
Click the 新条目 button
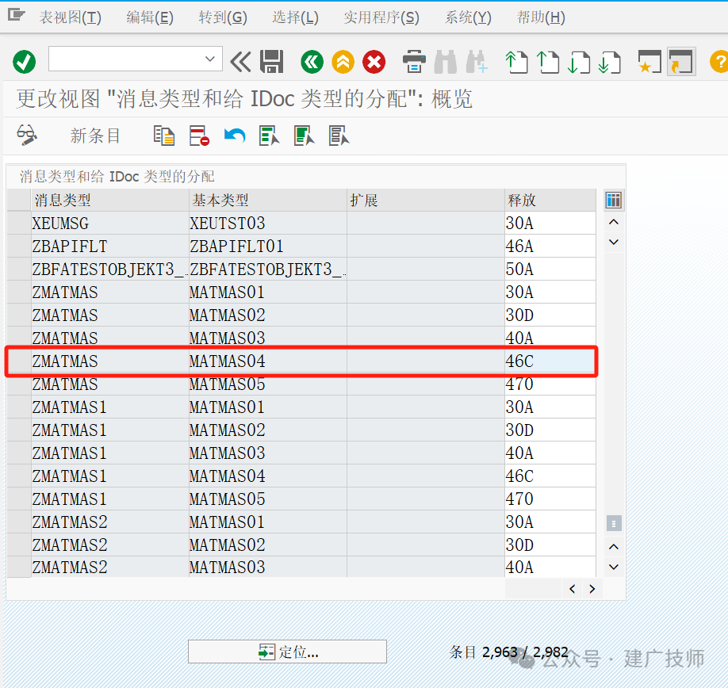point(95,136)
